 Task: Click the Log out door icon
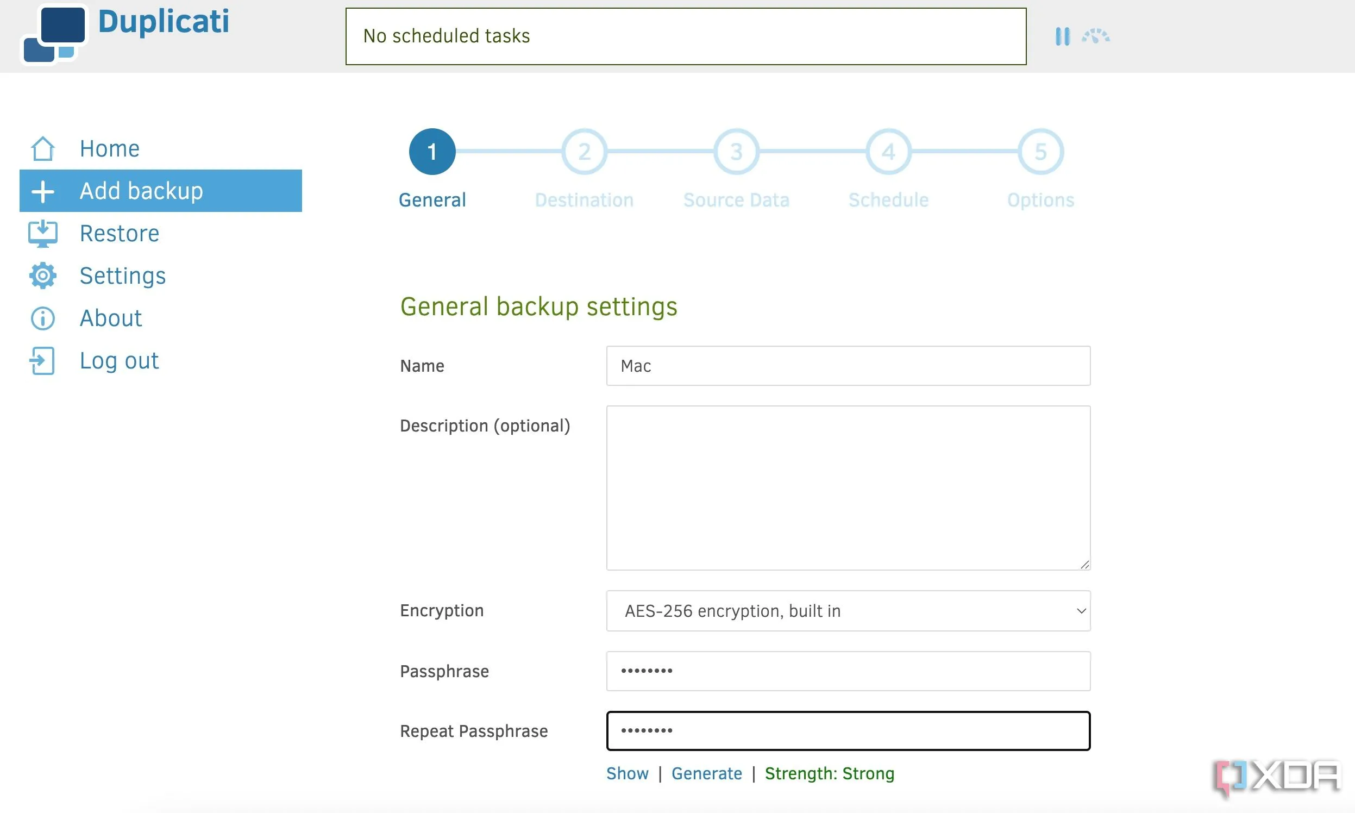pos(43,360)
